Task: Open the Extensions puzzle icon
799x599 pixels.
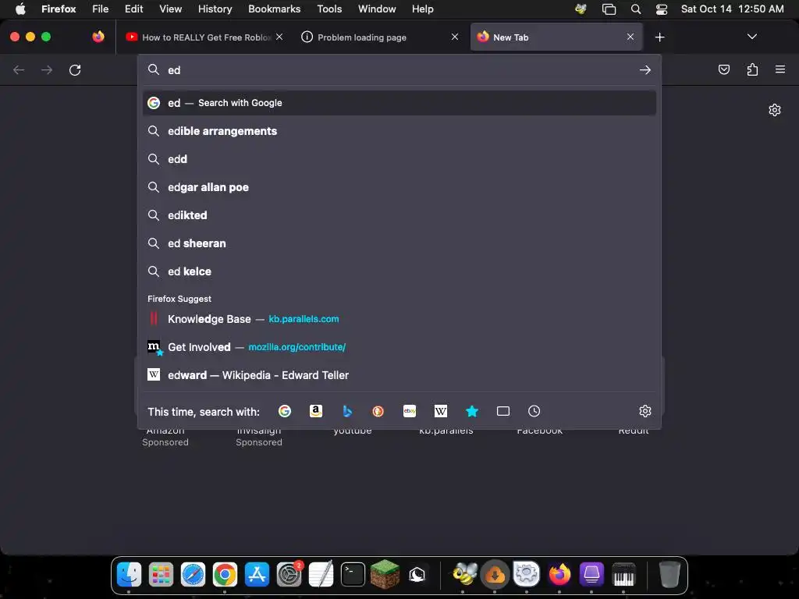Action: pyautogui.click(x=752, y=69)
